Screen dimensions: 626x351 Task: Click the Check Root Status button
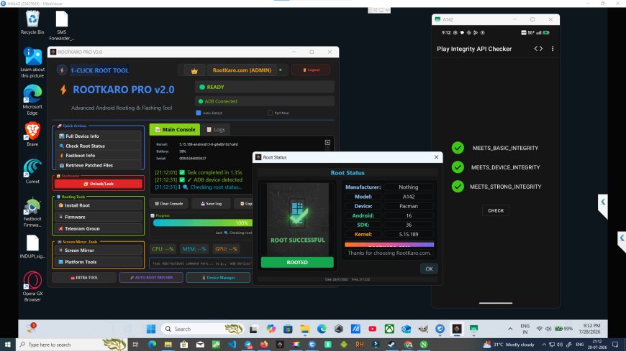pos(99,146)
